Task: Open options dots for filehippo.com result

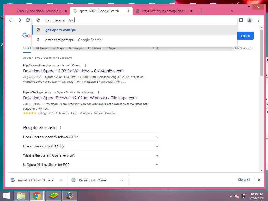Action: 99,92
